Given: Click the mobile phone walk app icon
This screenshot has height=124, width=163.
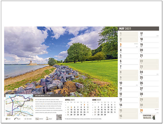Looking at the screenshot, I should click(x=47, y=119).
